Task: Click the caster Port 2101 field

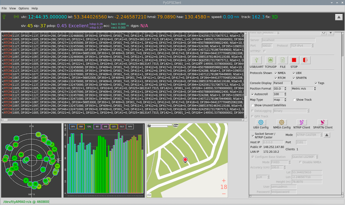Action: (x=301, y=142)
